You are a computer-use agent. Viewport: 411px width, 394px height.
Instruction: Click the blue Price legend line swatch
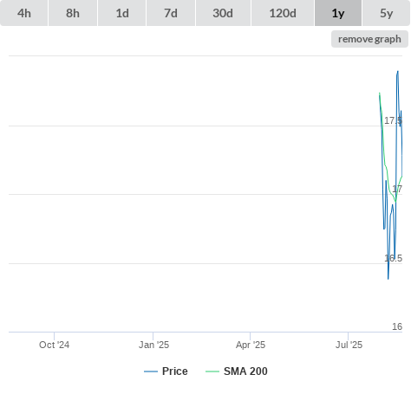pyautogui.click(x=151, y=371)
